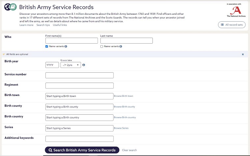
Task: Open the Give or take years dropdown
Action: pos(70,65)
